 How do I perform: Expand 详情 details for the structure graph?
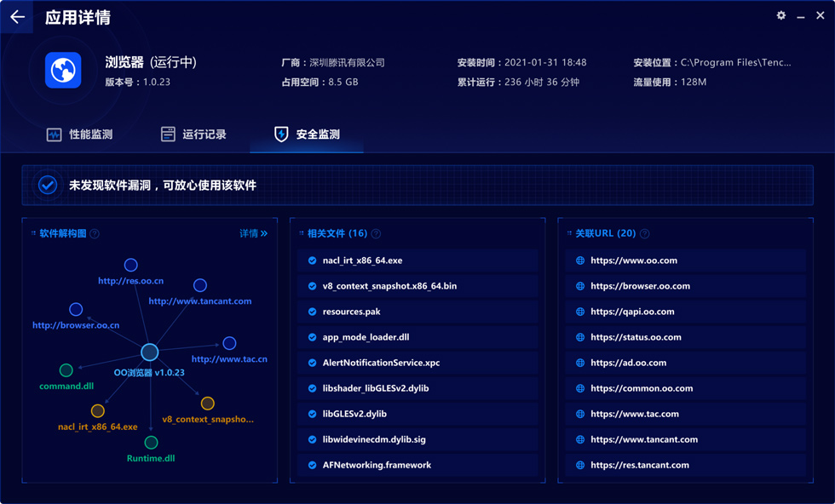254,233
